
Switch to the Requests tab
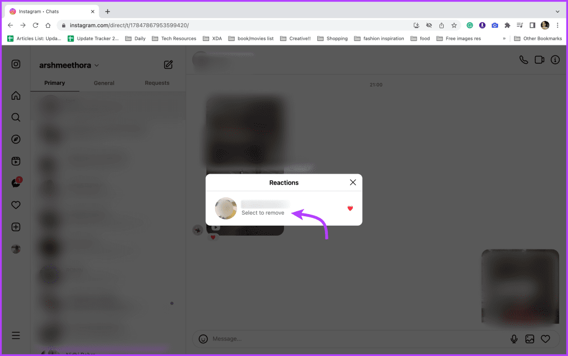pos(157,83)
